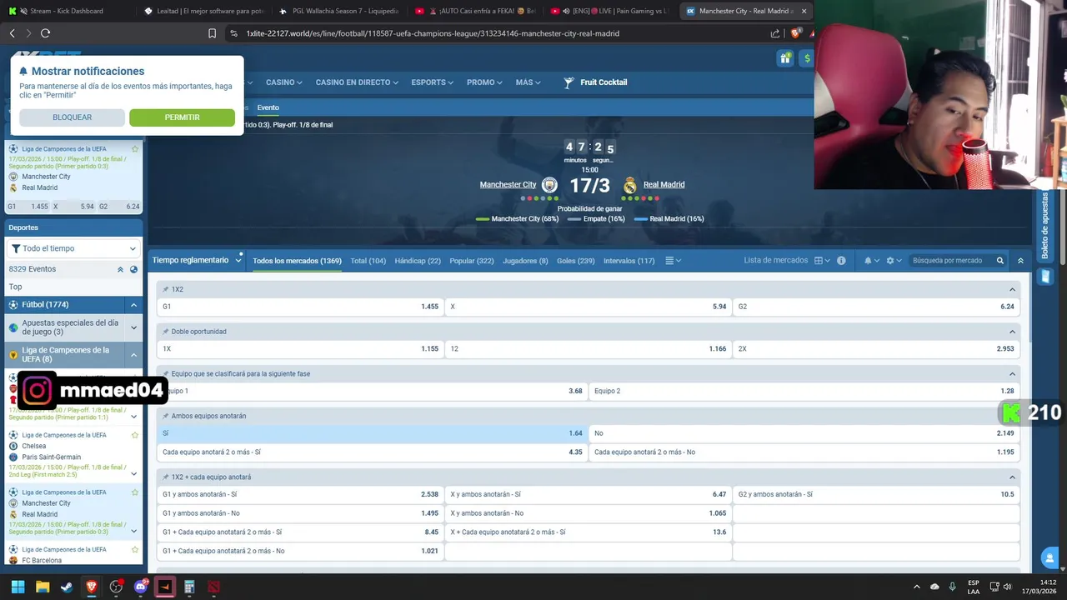The width and height of the screenshot is (1067, 600).
Task: Switch to Hándicap (22) markets tab
Action: pos(418,261)
